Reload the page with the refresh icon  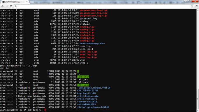tap(11, 6)
